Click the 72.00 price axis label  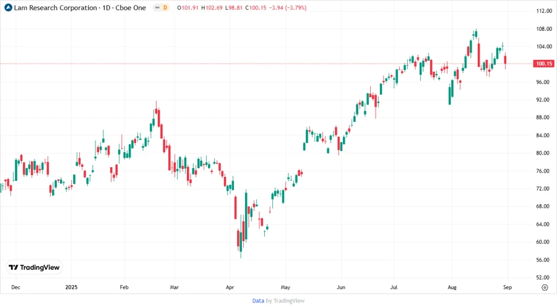click(x=544, y=189)
